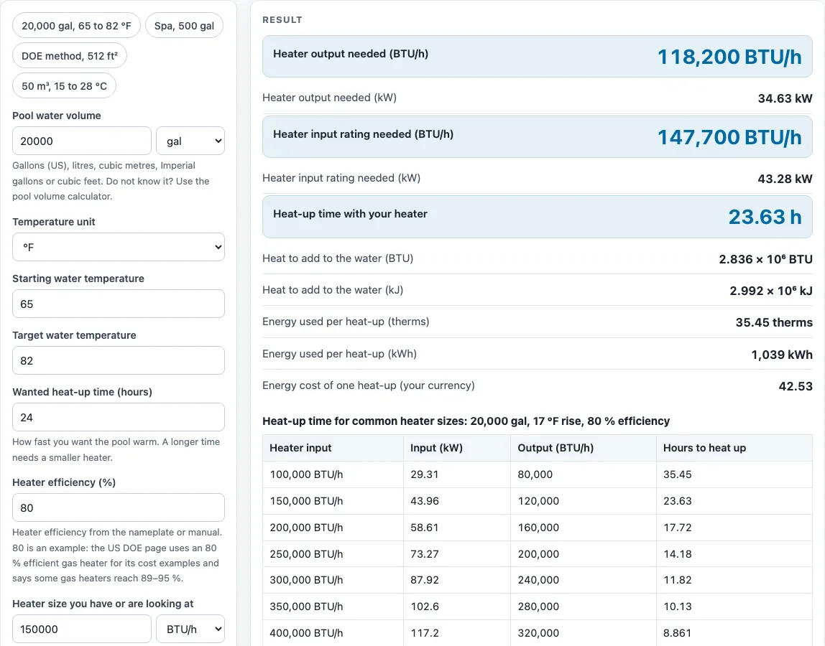The image size is (825, 646).
Task: Click the "Hours to heat up" column header
Action: [704, 448]
